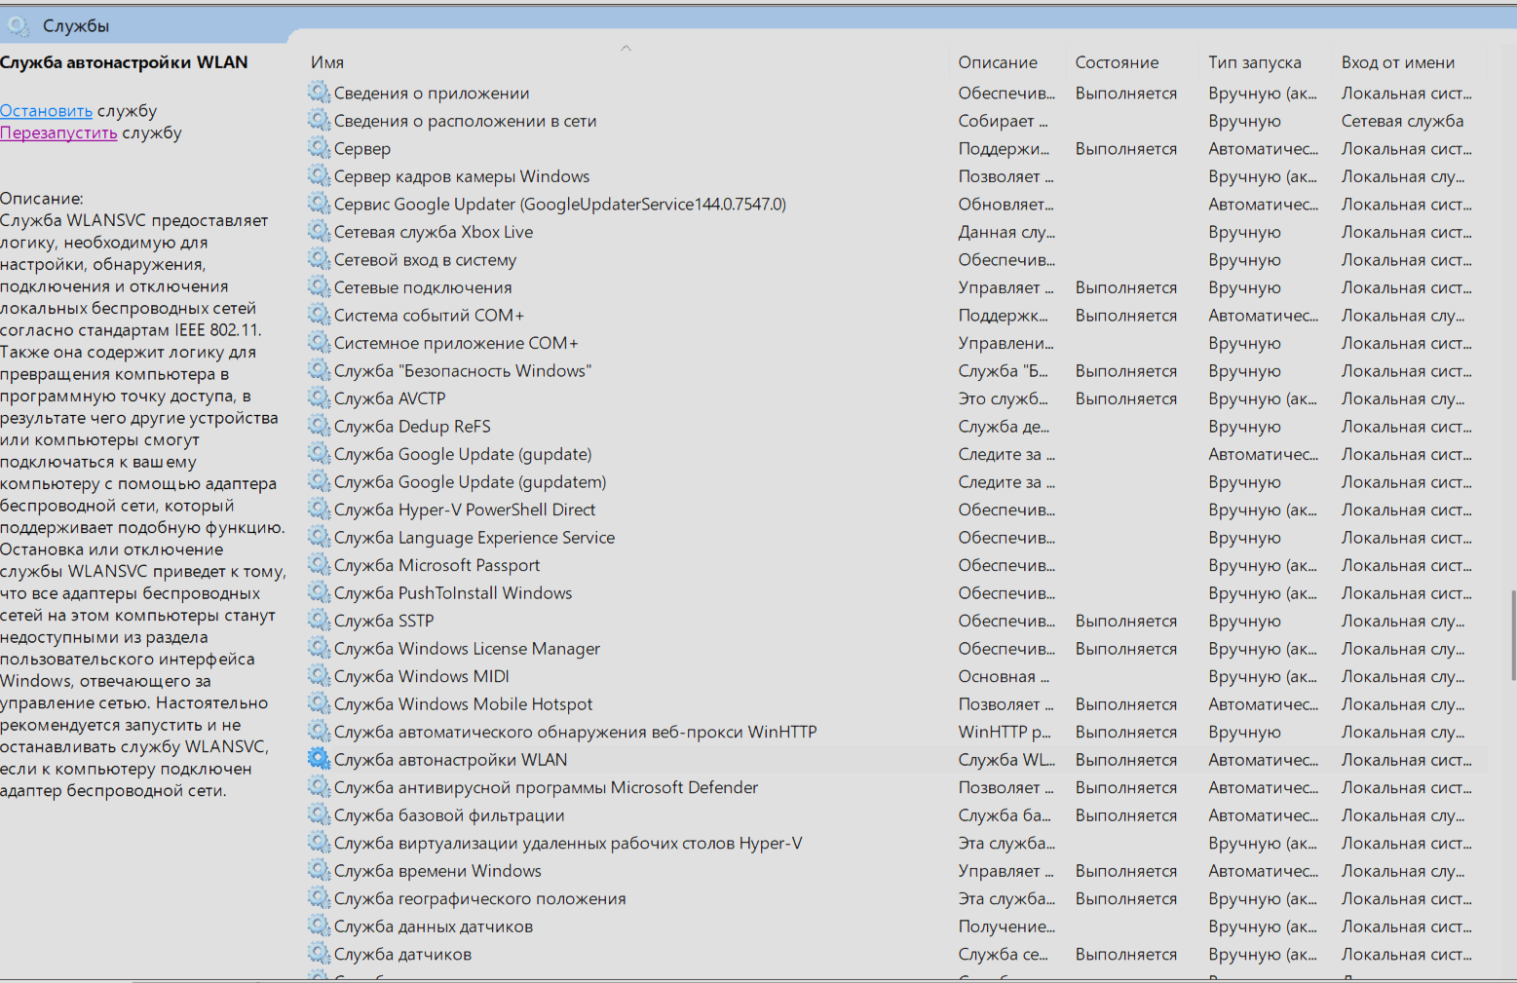Click the Служба Windows License Manager name
The width and height of the screenshot is (1517, 983).
(x=467, y=649)
